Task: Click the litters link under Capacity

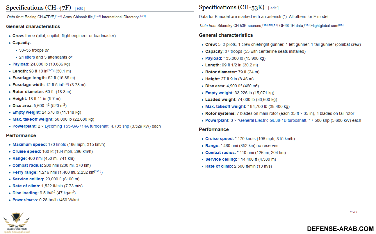Action: 30,57
